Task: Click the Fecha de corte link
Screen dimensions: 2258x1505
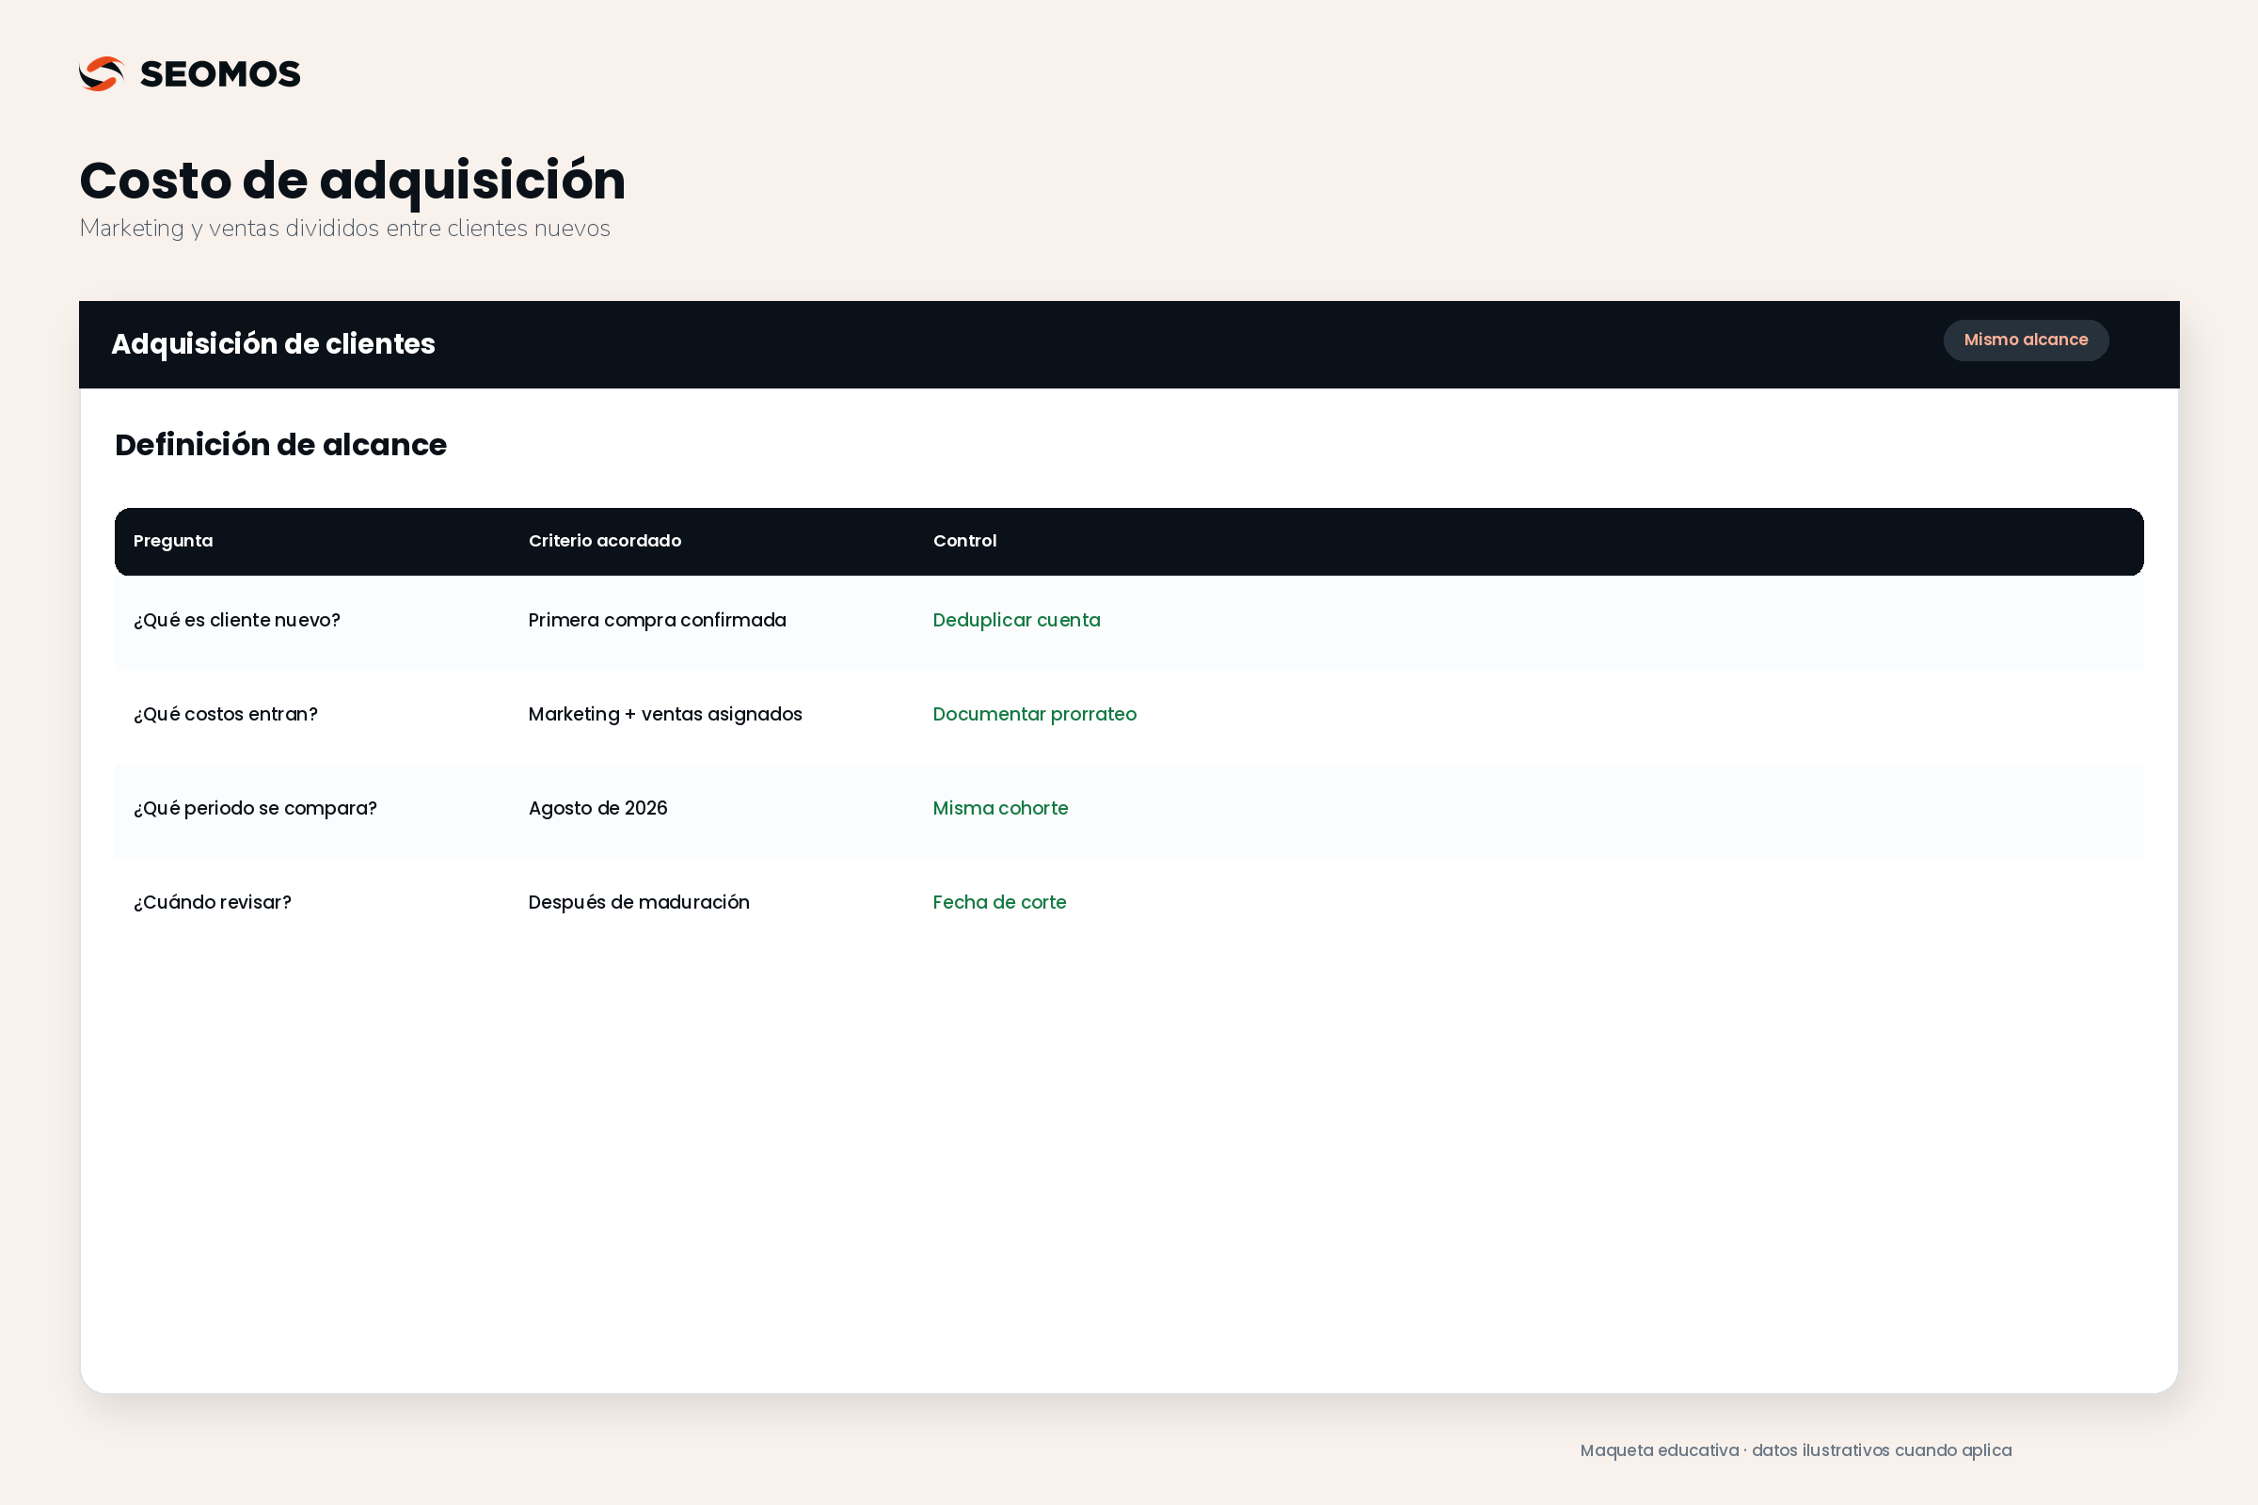Action: coord(999,902)
